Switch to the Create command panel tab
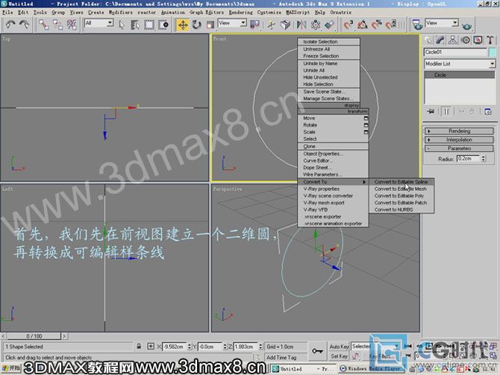The width and height of the screenshot is (500, 375). point(428,40)
